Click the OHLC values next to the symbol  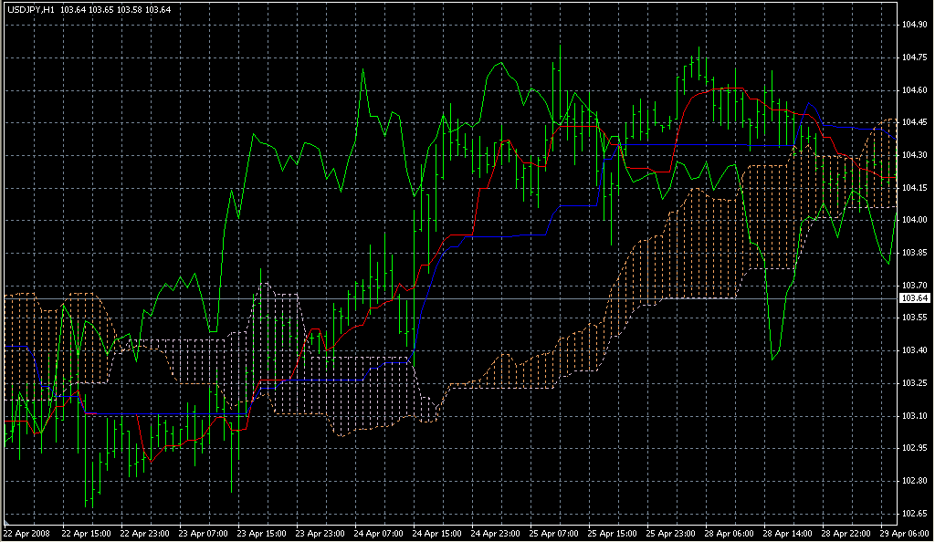[x=116, y=10]
